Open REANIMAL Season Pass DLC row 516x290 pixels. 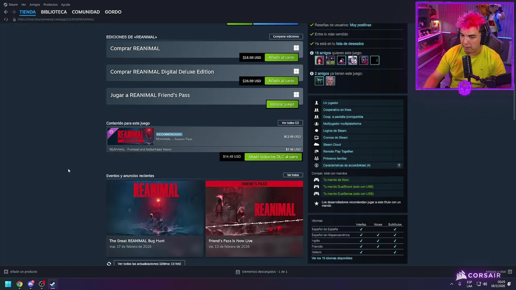[204, 137]
